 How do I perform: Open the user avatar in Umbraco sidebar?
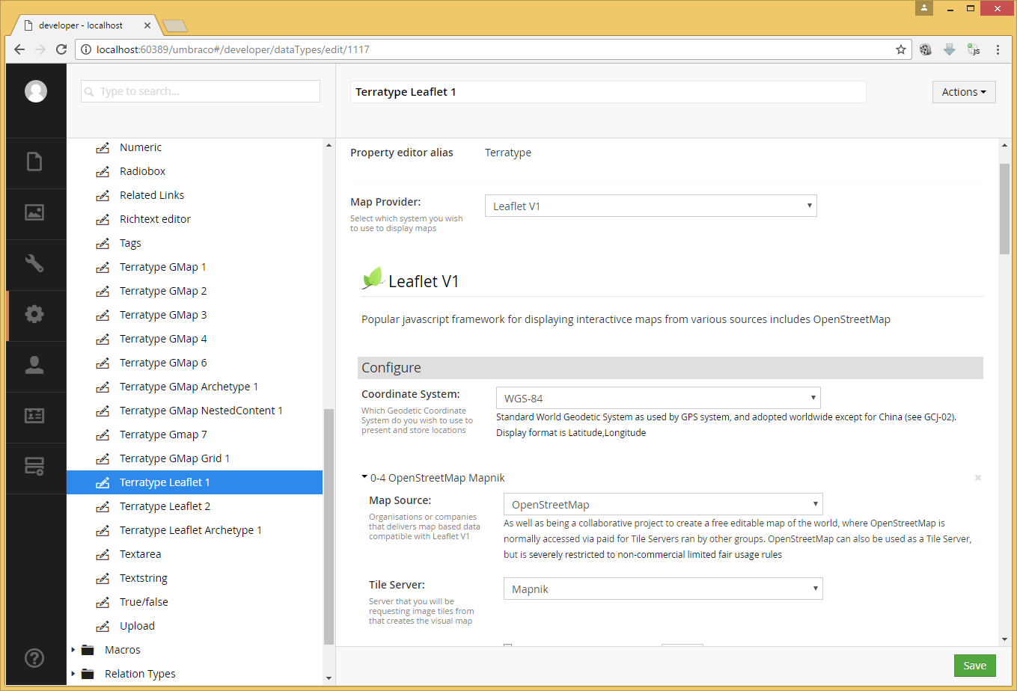coord(36,91)
